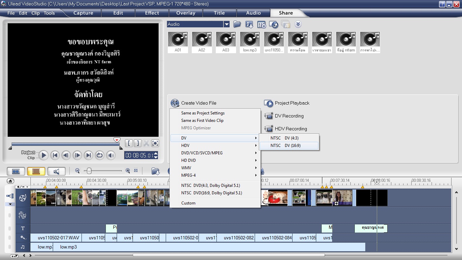
Task: Expand the library options double-chevron
Action: tap(298, 24)
